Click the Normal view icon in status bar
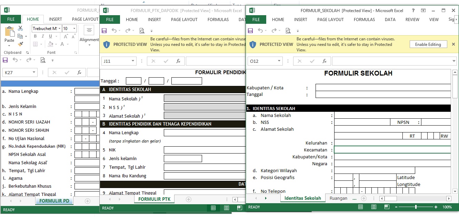Image resolution: width=459 pixels, height=217 pixels. [x=360, y=207]
